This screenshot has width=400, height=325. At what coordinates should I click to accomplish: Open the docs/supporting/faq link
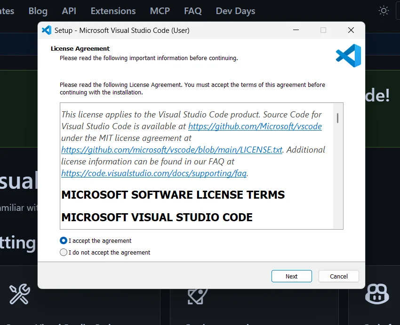click(154, 173)
